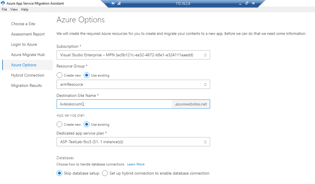Open the File menu
The height and width of the screenshot is (184, 315).
pos(4,10)
